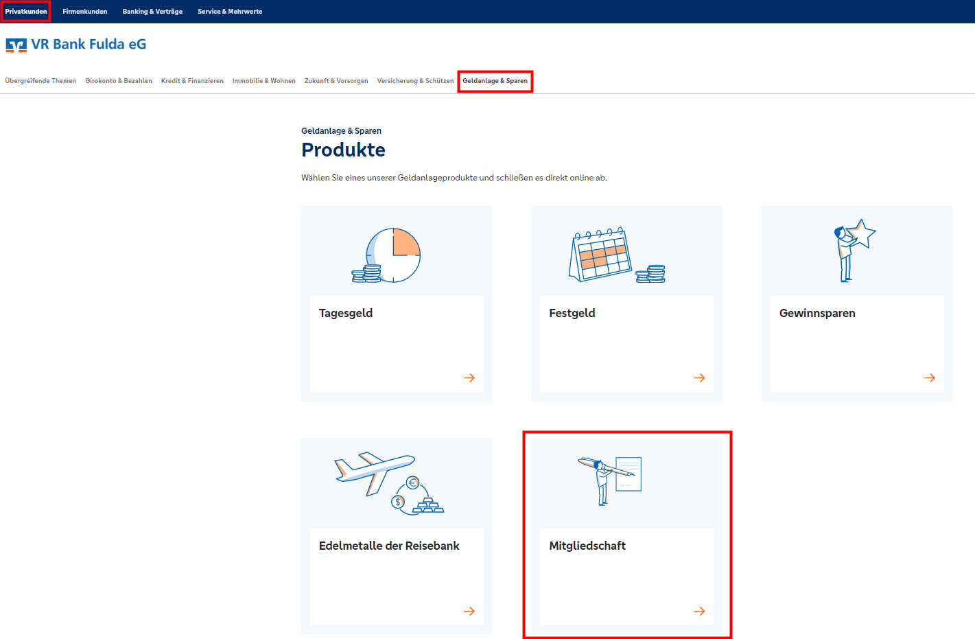The width and height of the screenshot is (975, 639).
Task: Click the VR Bank Fulda eG logo
Action: [x=76, y=45]
